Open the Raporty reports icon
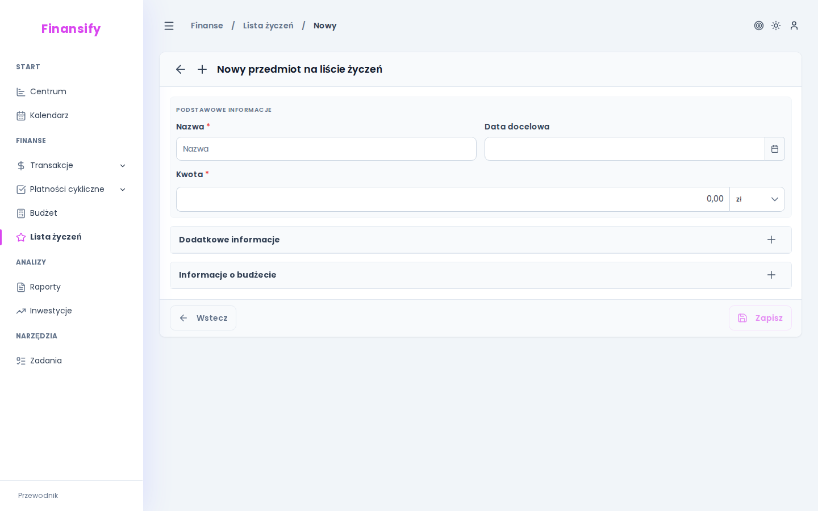The width and height of the screenshot is (818, 511). [x=21, y=287]
